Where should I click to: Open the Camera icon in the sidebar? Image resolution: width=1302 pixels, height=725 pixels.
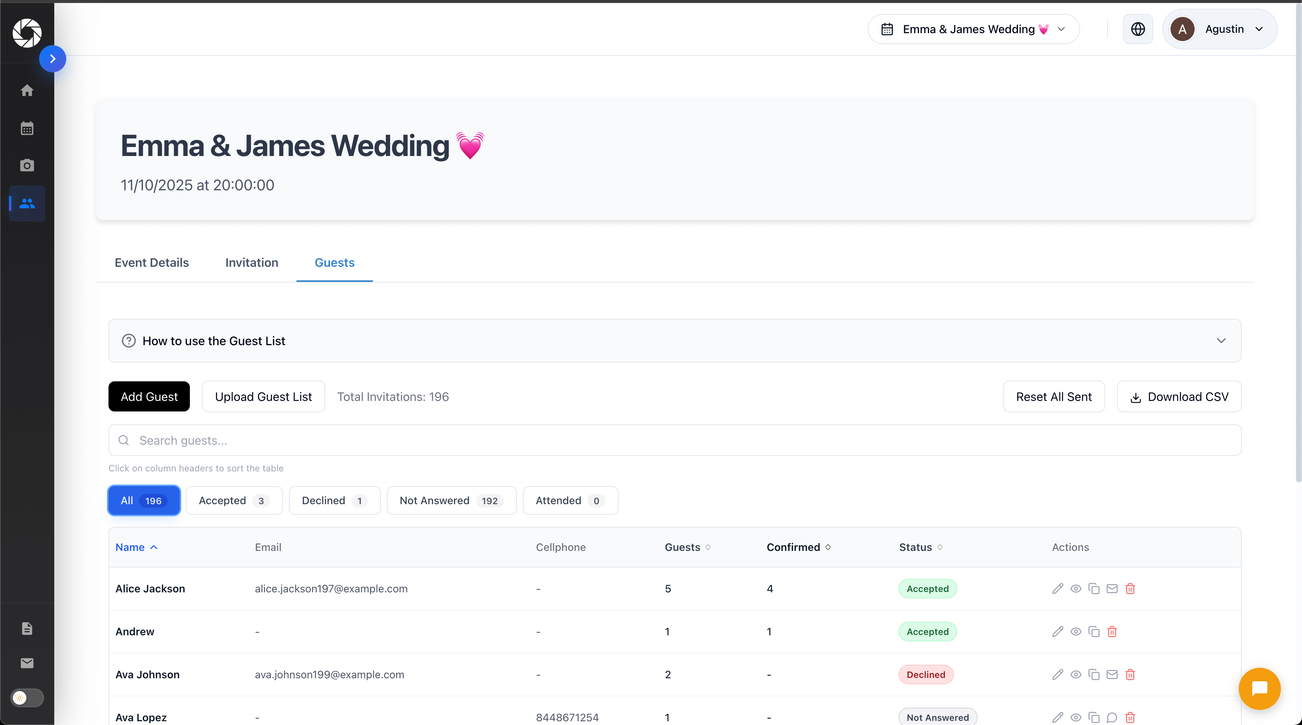click(x=27, y=165)
